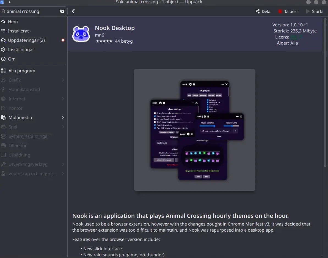Viewport: 328px width, 258px height.
Task: Open the Nook screenshot thumbnail
Action: coord(194,130)
